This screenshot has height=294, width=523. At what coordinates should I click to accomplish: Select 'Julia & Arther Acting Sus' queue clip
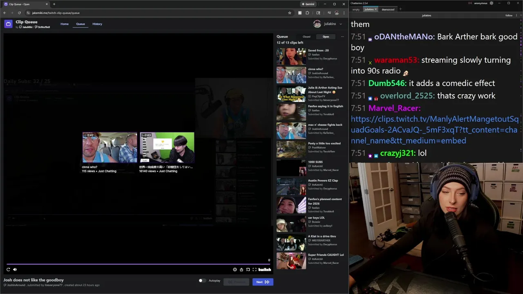(311, 94)
